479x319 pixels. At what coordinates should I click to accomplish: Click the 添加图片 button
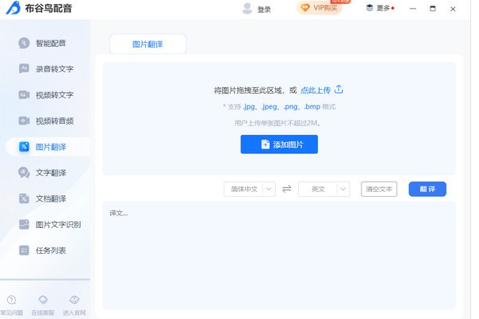(x=279, y=144)
